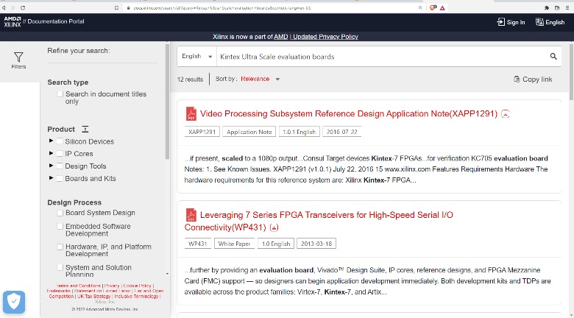Open the Filters funnel icon
This screenshot has height=318, width=574.
click(x=18, y=57)
